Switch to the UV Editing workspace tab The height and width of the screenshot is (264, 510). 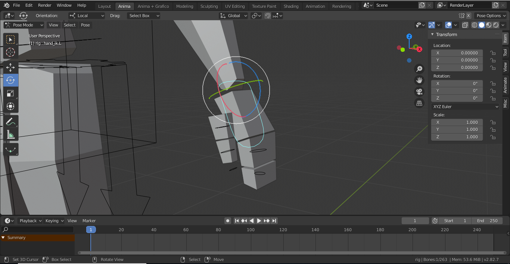tap(235, 6)
